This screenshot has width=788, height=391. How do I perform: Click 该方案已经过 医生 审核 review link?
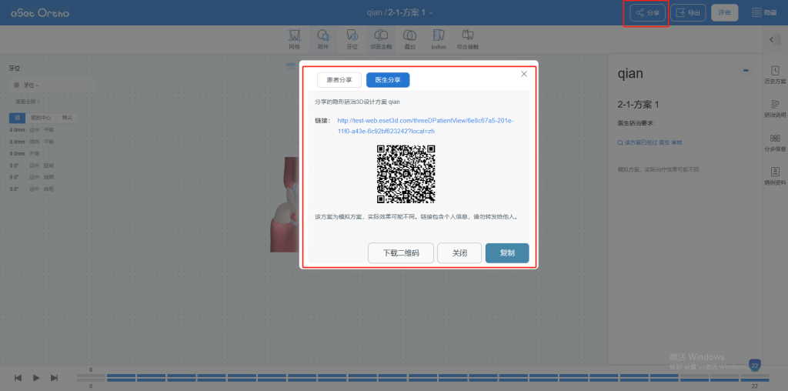point(650,142)
